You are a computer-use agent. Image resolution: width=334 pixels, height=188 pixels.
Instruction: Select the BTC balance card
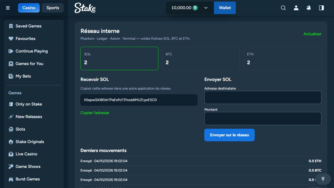tap(201, 58)
